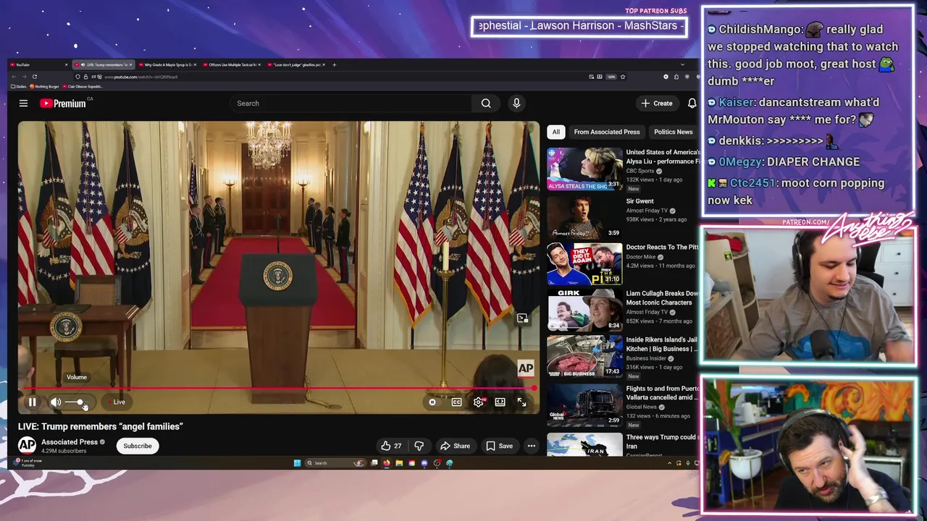Open YouTube notifications bell
This screenshot has width=927, height=521.
click(x=692, y=103)
